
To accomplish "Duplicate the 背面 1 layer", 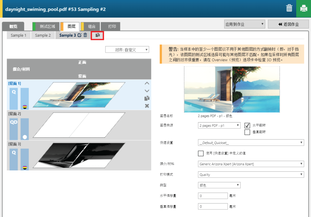I will [x=147, y=98].
